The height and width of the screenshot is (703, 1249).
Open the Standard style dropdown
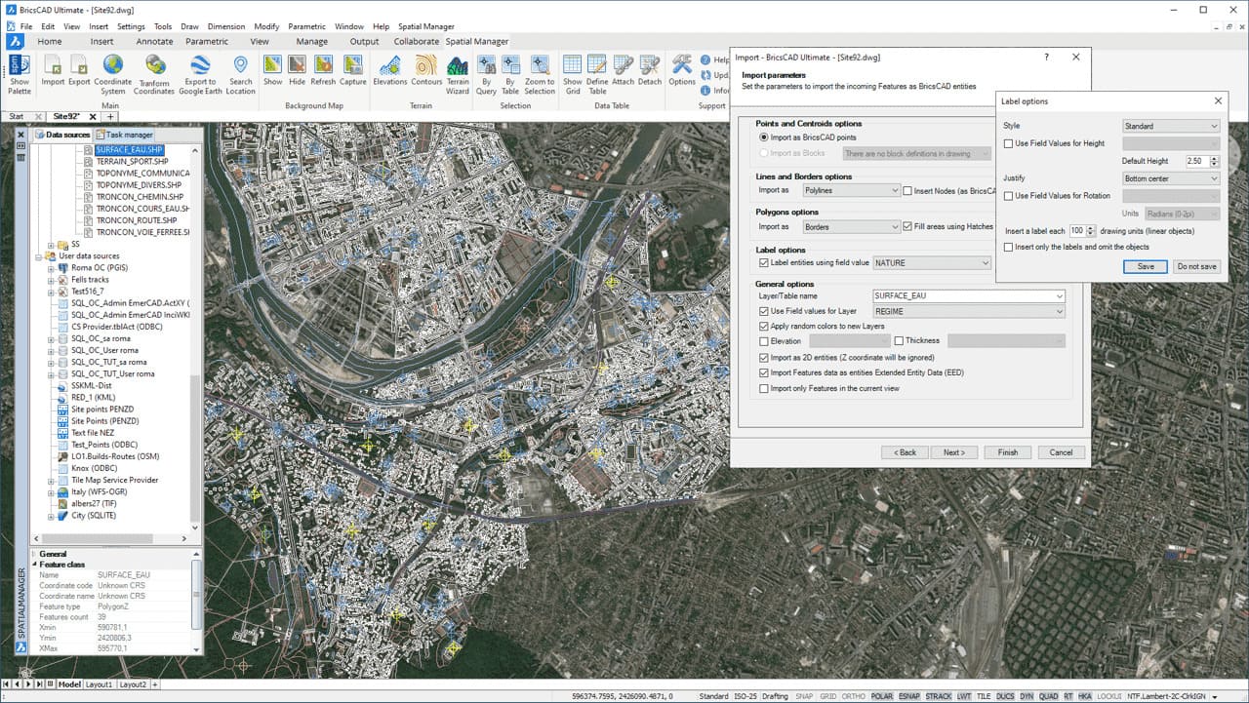pos(1171,126)
